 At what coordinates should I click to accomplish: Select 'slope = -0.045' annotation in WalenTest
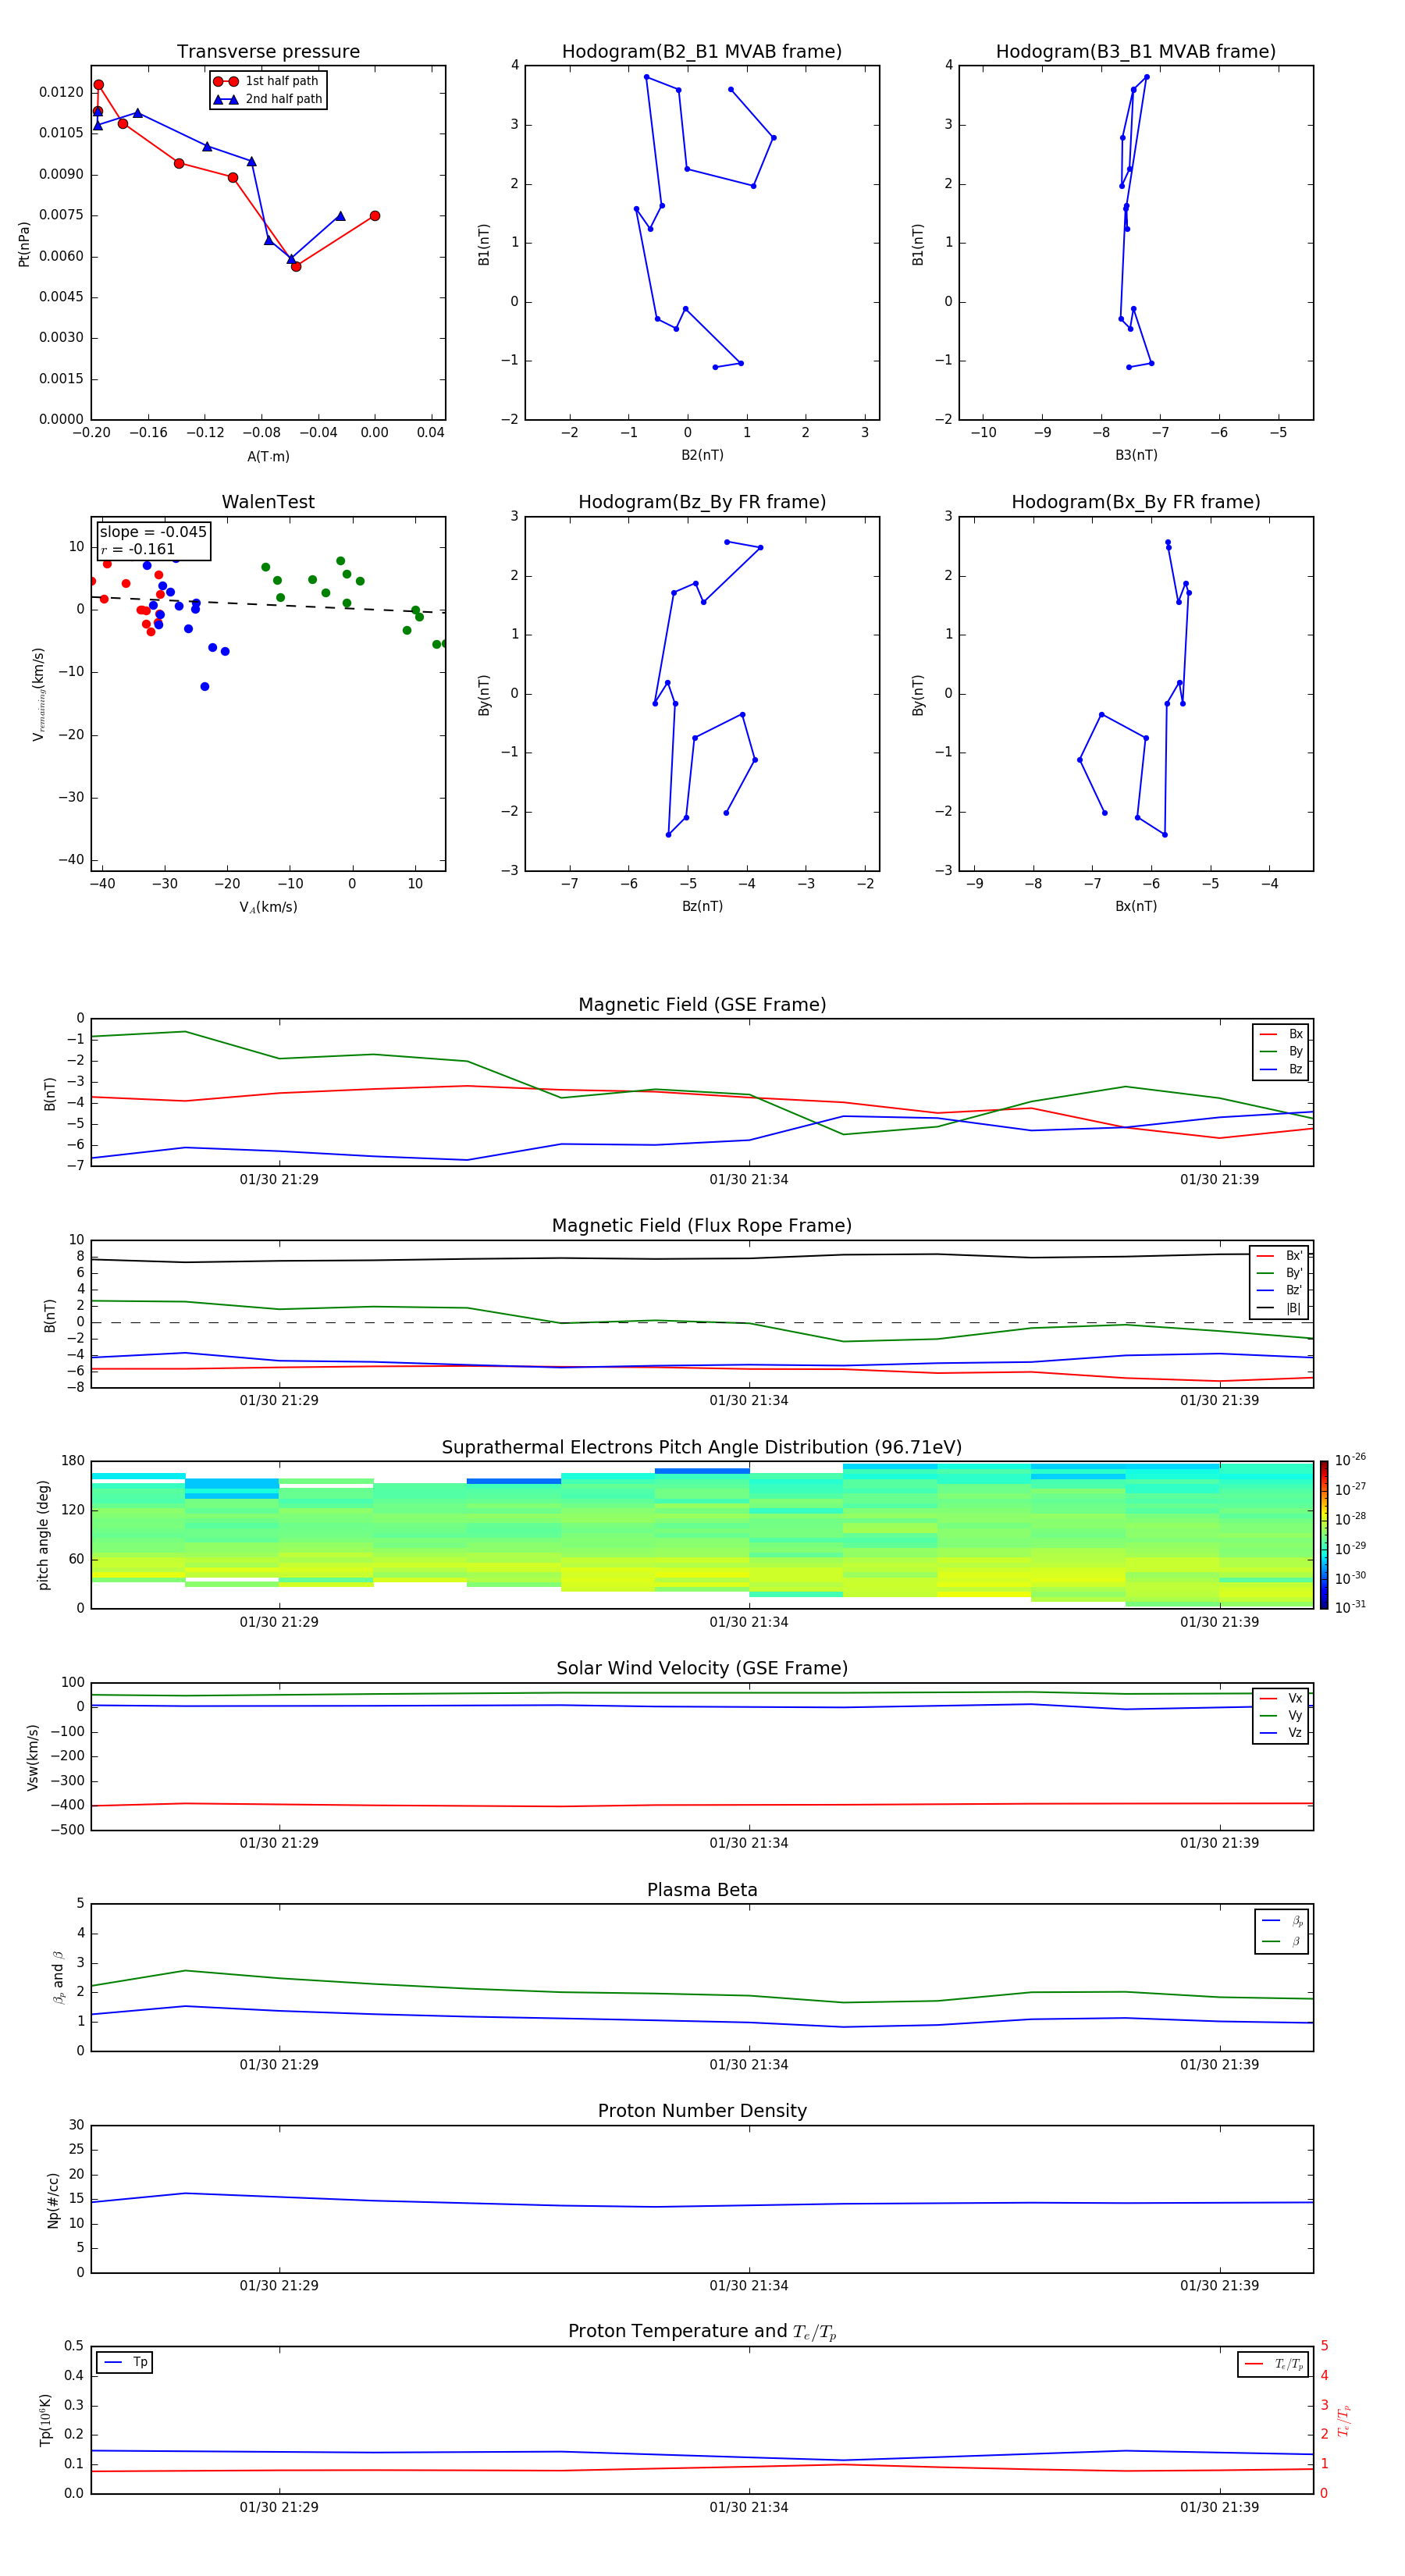pos(153,532)
